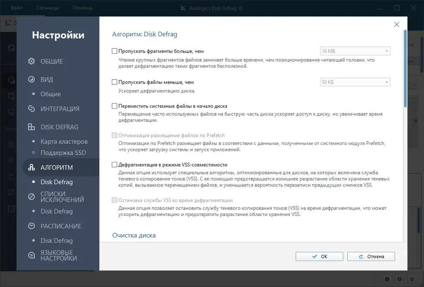Screen dimensions: 424x287
Task: Toggle Остановка службы VSS во время дефрагментации
Action: (x=114, y=200)
